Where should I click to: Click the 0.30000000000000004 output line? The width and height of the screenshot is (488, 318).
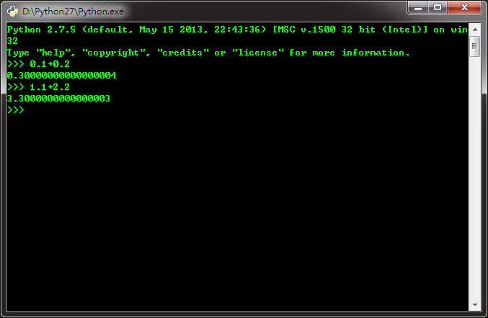61,76
